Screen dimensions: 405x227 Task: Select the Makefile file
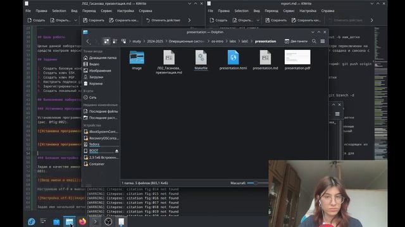(201, 61)
